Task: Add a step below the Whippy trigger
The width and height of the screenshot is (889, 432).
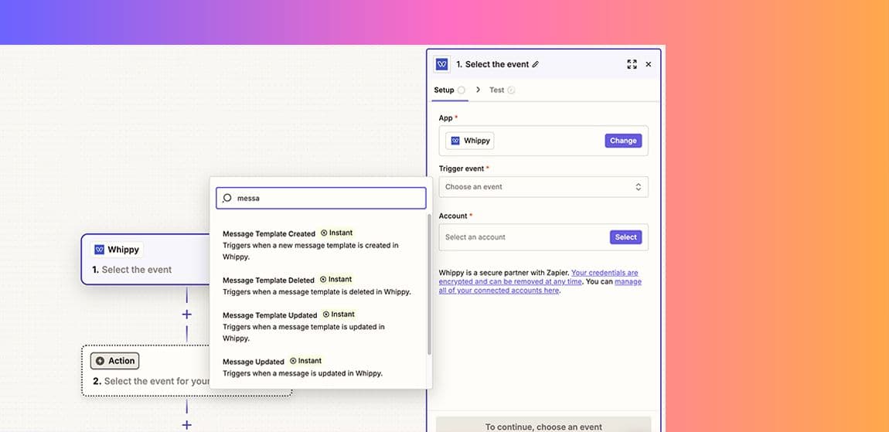Action: click(186, 315)
